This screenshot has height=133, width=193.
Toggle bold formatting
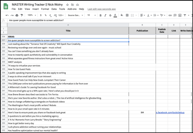(100, 15)
